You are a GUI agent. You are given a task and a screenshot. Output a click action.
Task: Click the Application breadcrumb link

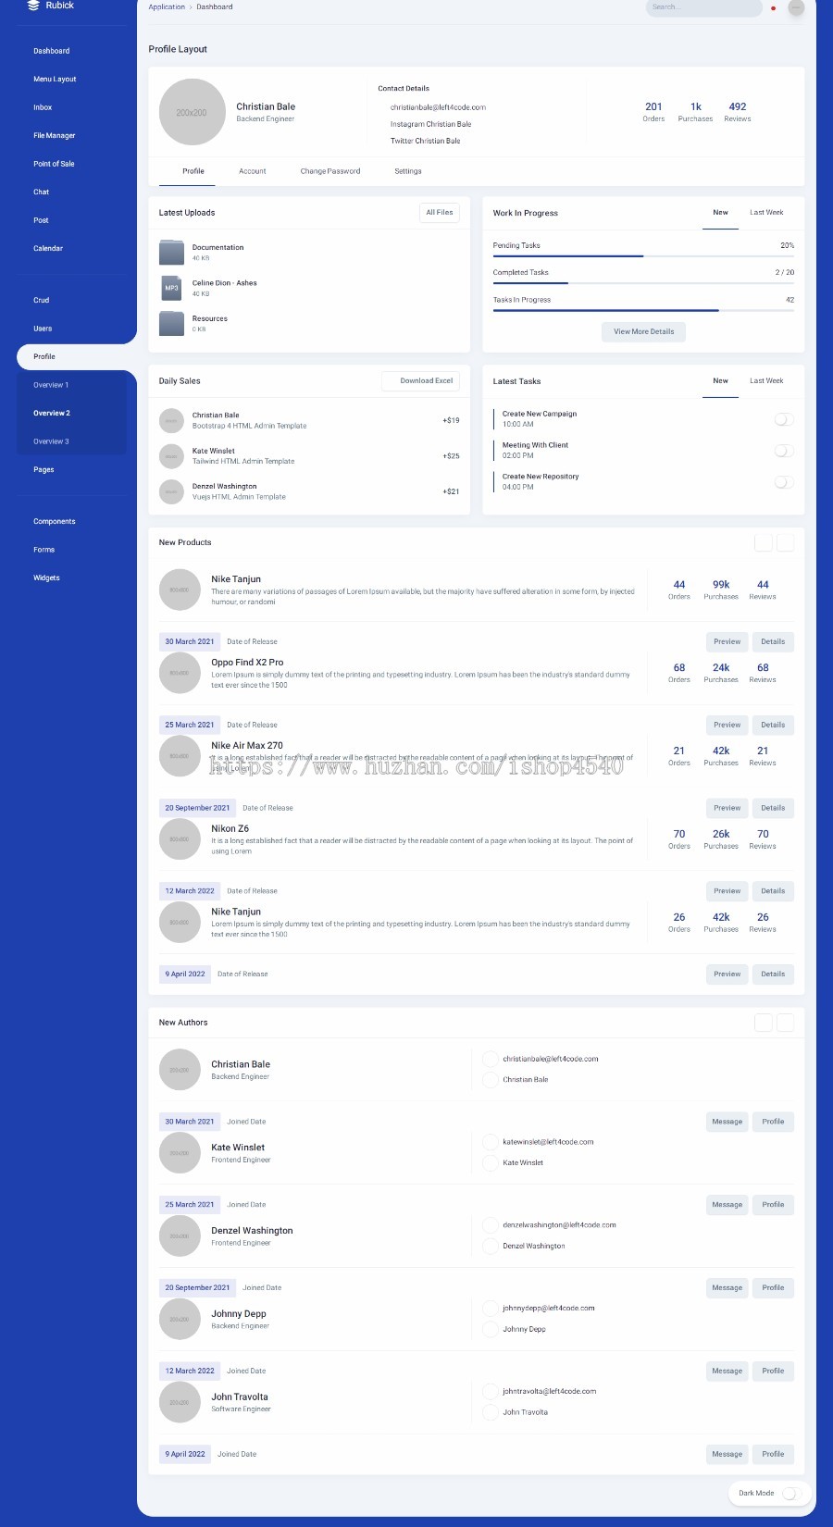[167, 7]
